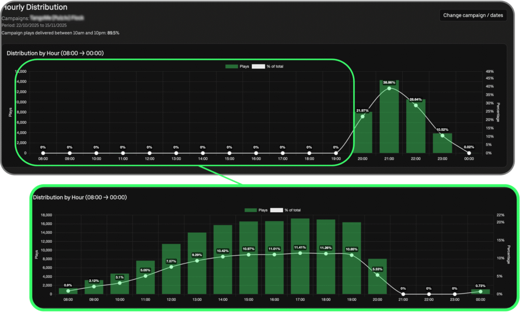Click the green Plays swatch in lower legend
The image size is (522, 314).
(250, 210)
